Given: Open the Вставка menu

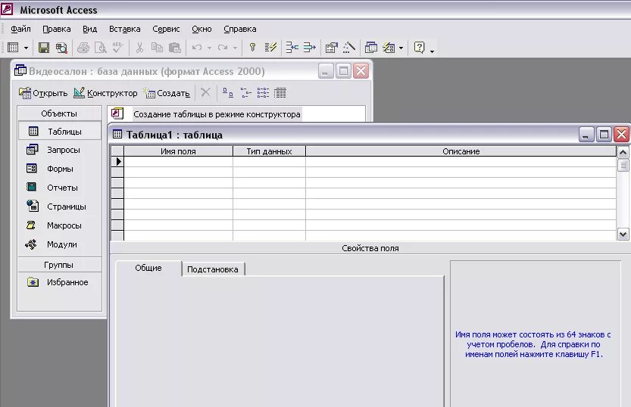Looking at the screenshot, I should pos(125,29).
